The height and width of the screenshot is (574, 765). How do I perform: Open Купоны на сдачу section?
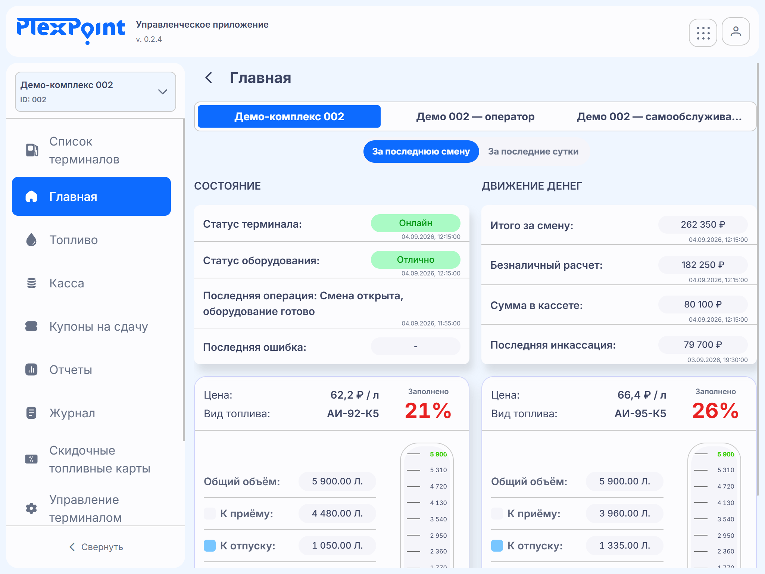[x=91, y=326]
